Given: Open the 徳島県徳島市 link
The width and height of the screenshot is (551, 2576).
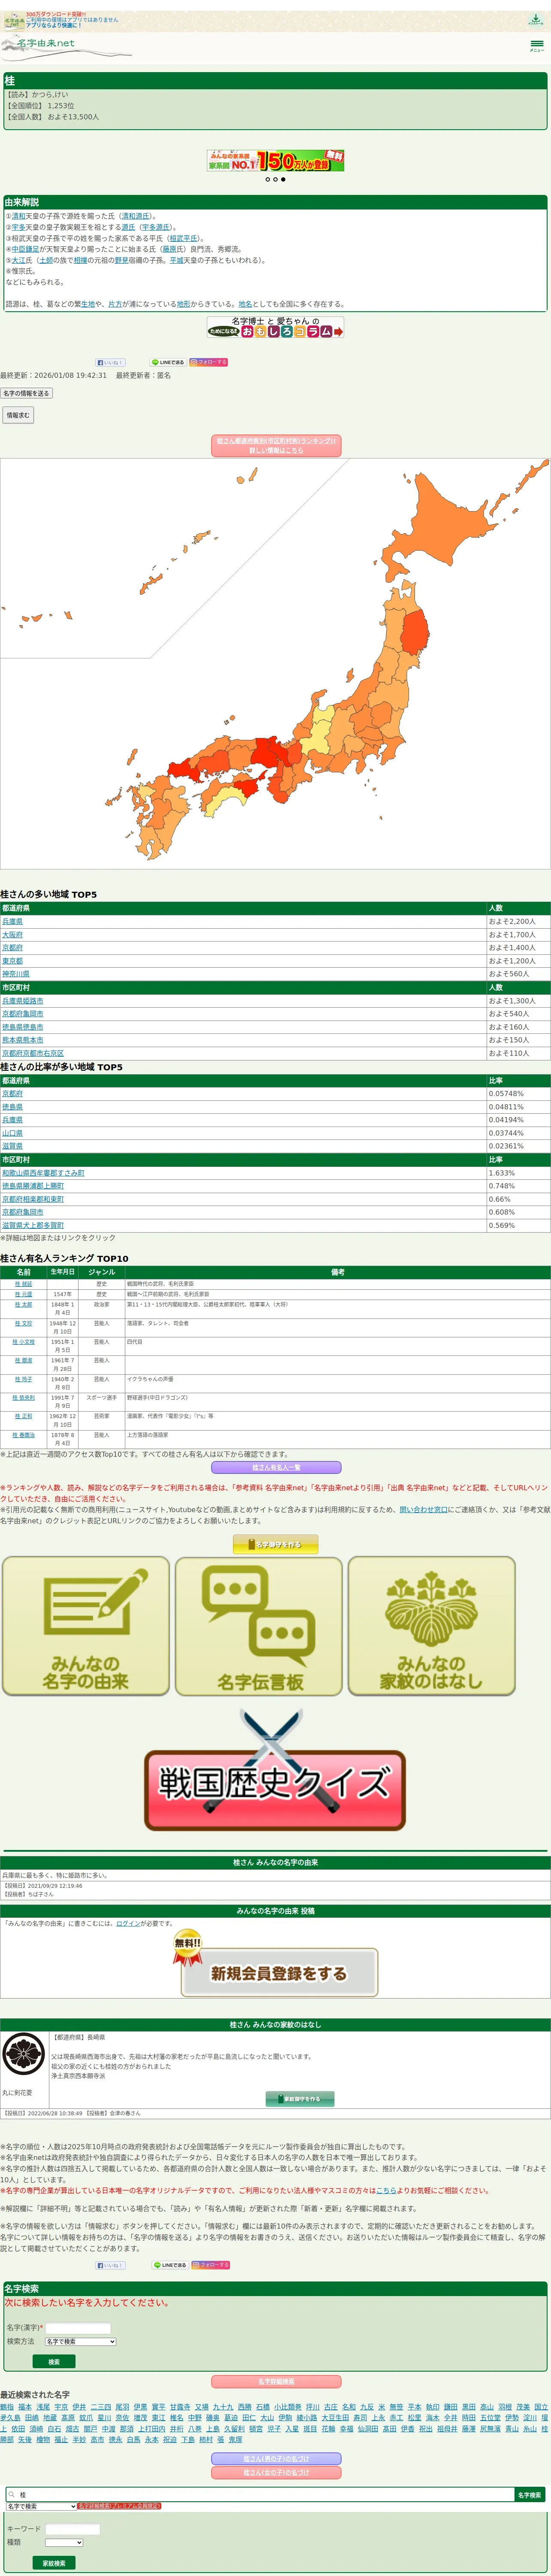Looking at the screenshot, I should 23,1027.
